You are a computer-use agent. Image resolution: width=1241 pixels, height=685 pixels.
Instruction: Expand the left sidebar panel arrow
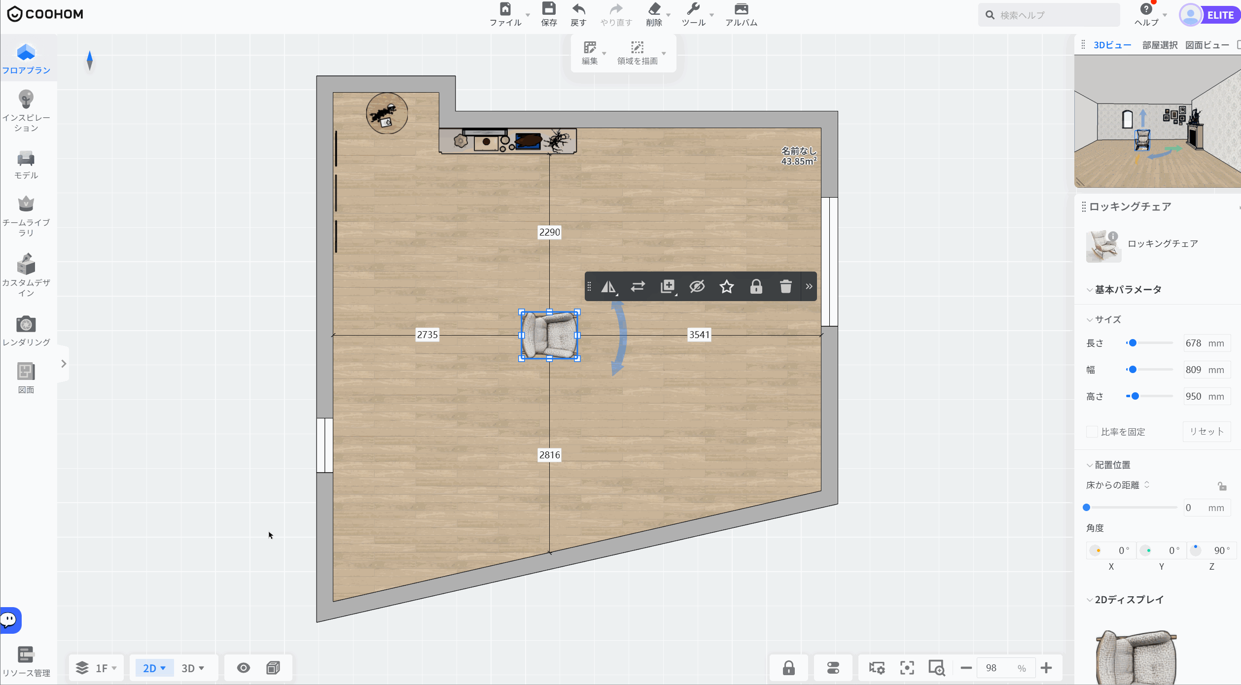click(64, 364)
